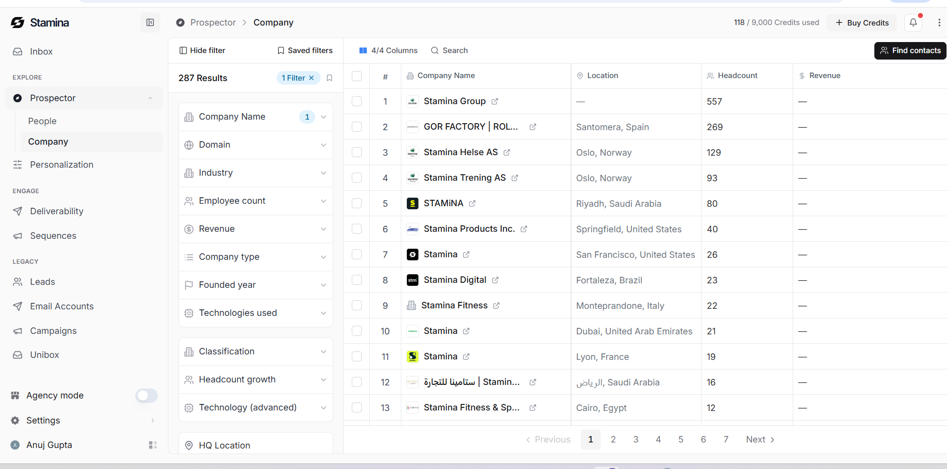
Task: Open Inbox in sidebar
Action: click(84, 52)
